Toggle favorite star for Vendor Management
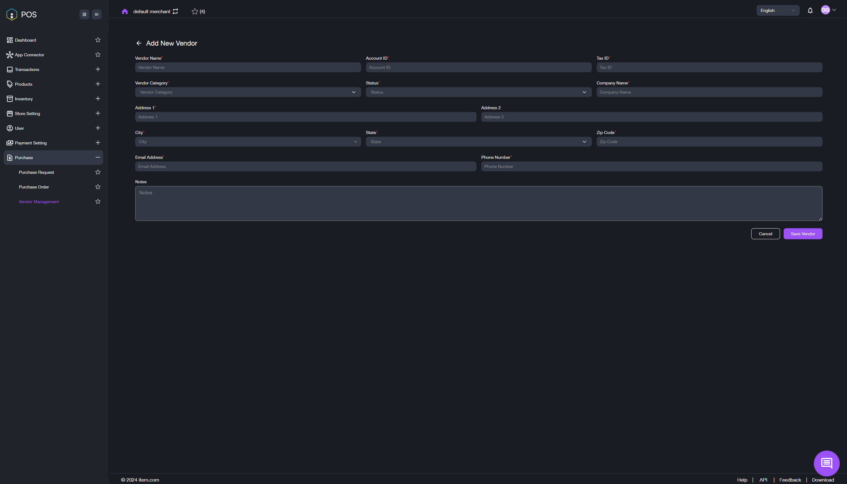This screenshot has height=484, width=847. click(98, 201)
